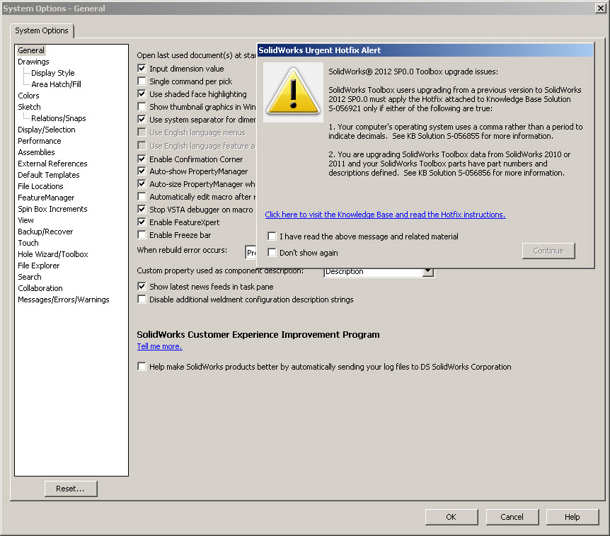
Task: Check 'I have read the above message'
Action: [x=272, y=236]
